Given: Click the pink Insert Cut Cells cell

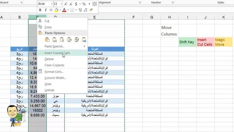Looking at the screenshot, I should coord(205,42).
